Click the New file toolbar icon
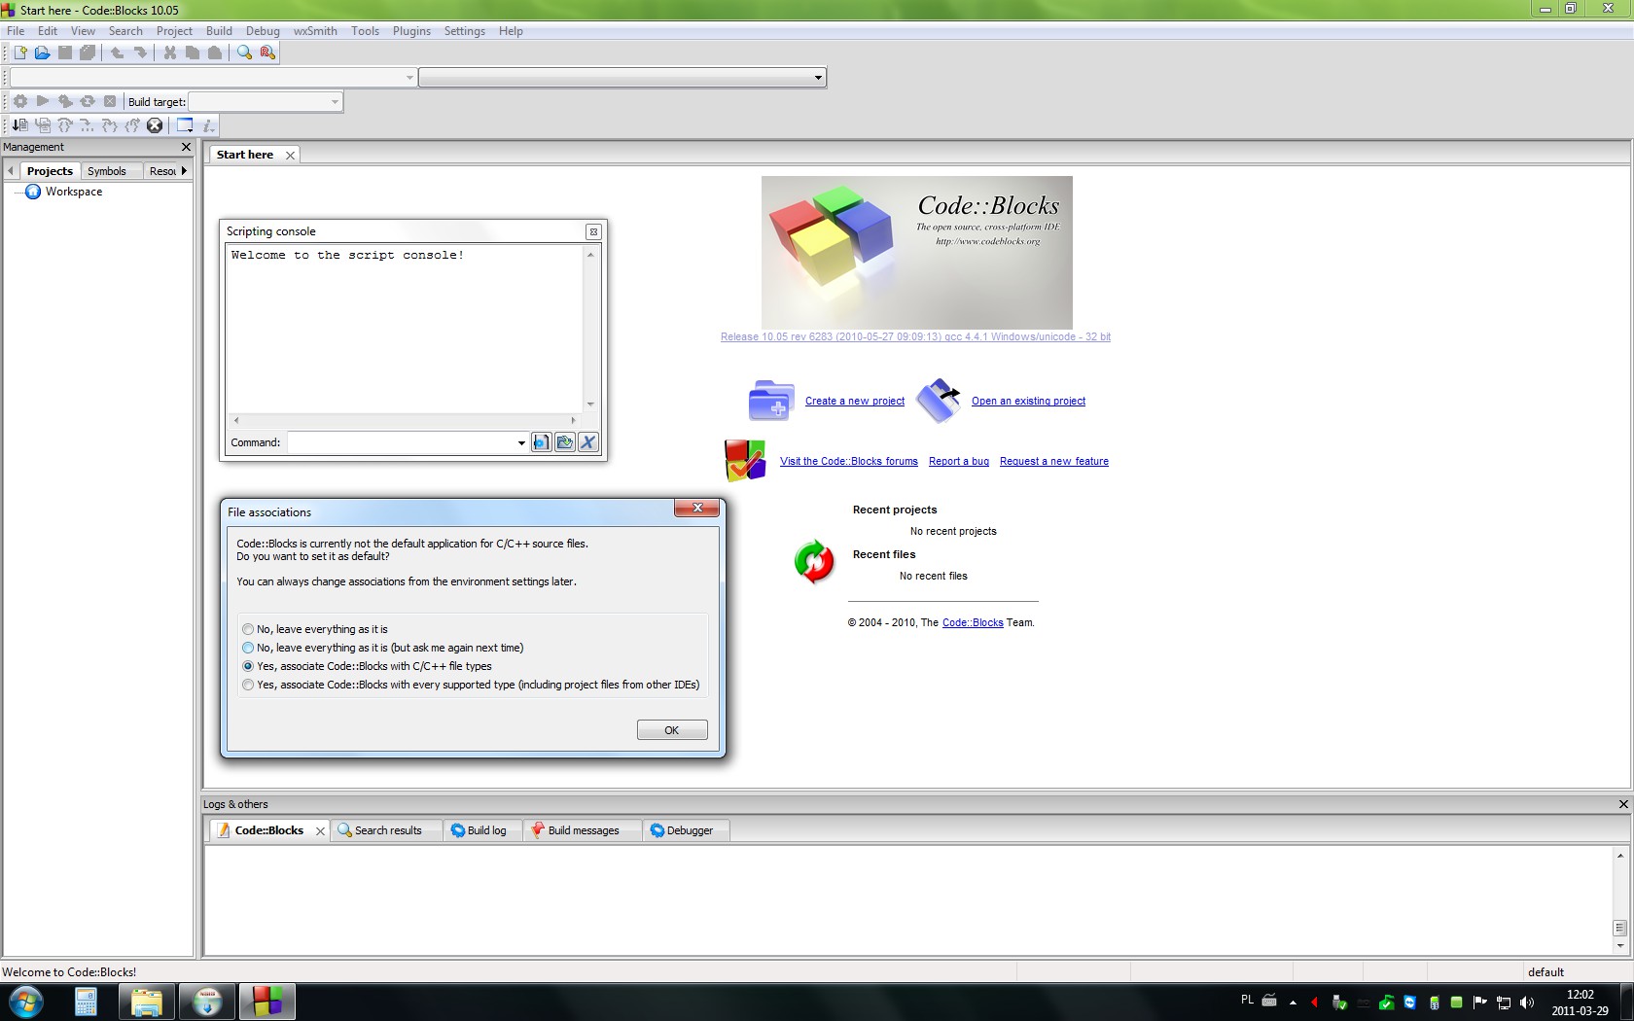This screenshot has height=1021, width=1634. [x=19, y=53]
